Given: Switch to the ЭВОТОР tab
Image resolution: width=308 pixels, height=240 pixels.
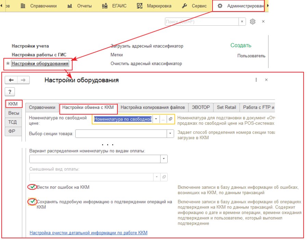Looking at the screenshot, I should (201, 107).
